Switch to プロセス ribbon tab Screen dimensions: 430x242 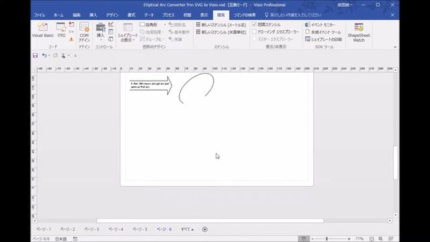tap(168, 15)
